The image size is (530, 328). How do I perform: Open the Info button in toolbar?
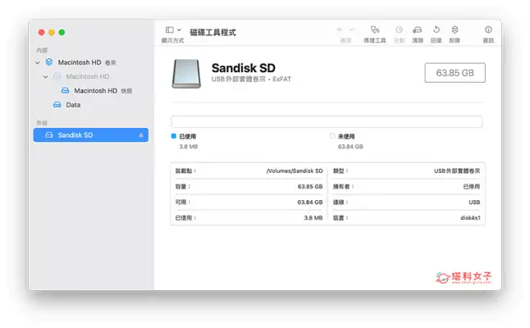tap(488, 30)
